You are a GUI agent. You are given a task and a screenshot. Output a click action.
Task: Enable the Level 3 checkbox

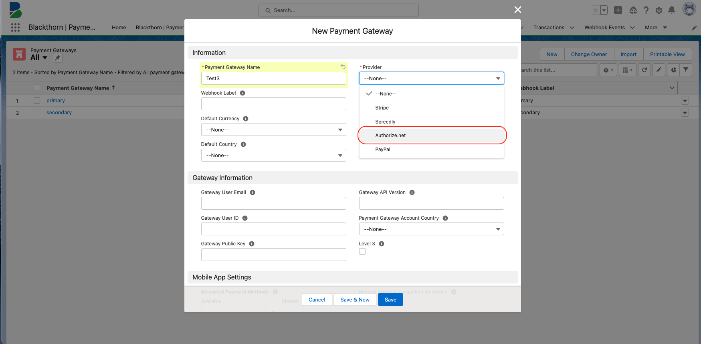pyautogui.click(x=362, y=251)
